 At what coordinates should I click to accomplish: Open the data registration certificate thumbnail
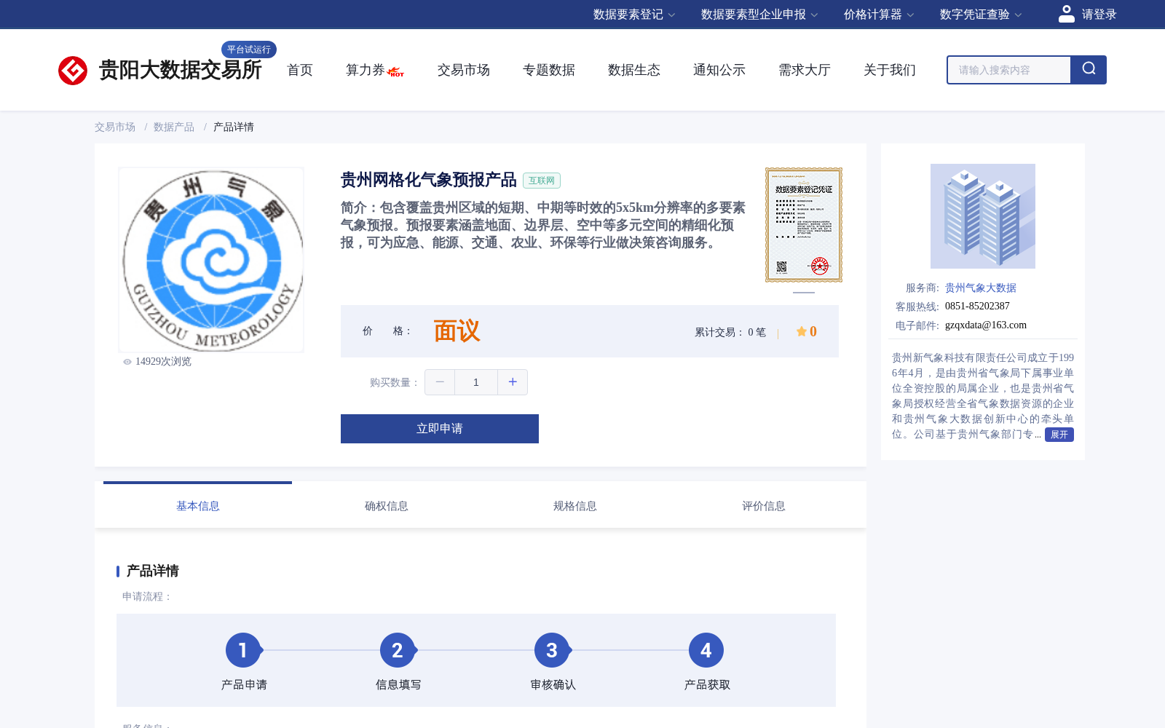[804, 225]
